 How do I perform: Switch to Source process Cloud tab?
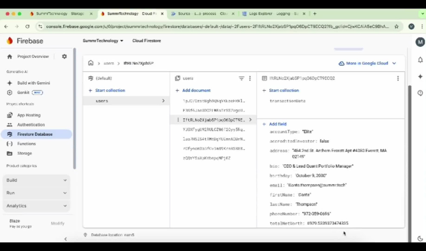click(202, 14)
